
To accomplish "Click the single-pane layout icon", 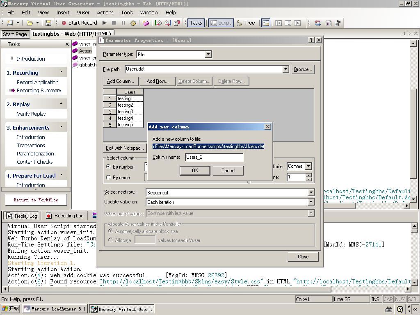I will (278, 23).
